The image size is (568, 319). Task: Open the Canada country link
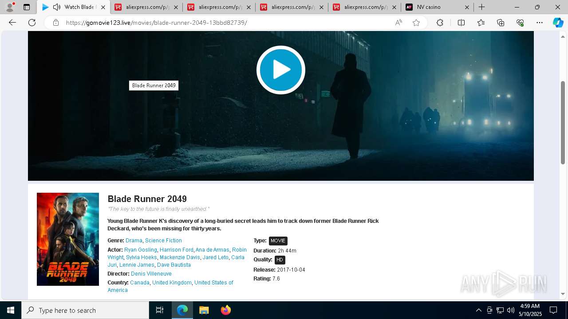coord(140,283)
